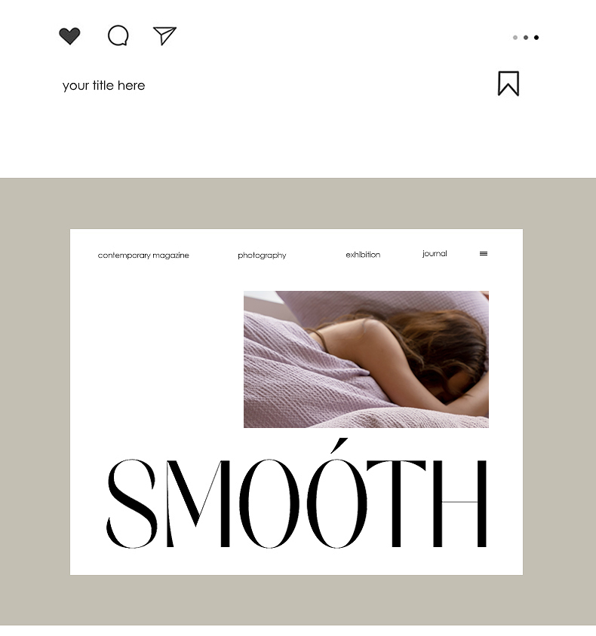Screen dimensions: 596x636
Task: Save the post with the bookmark icon
Action: click(x=508, y=84)
